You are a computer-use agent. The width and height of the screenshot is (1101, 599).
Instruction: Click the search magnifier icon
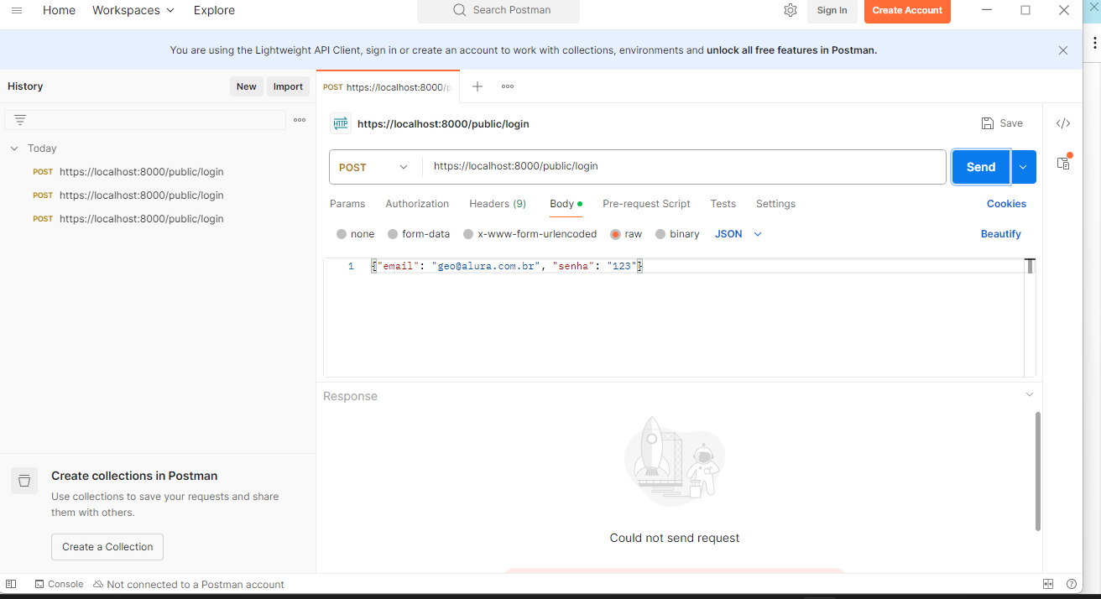[x=459, y=10]
